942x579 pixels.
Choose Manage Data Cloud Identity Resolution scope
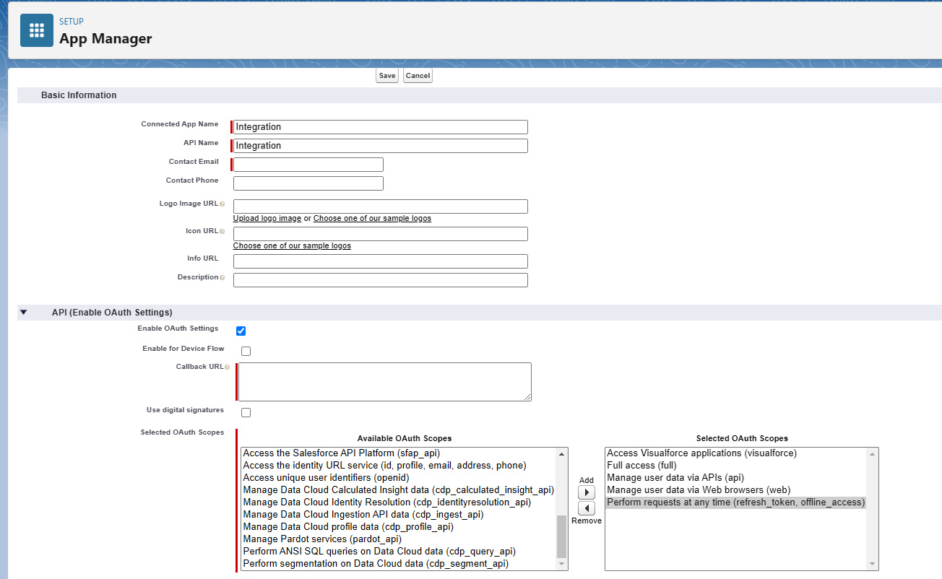coord(399,502)
